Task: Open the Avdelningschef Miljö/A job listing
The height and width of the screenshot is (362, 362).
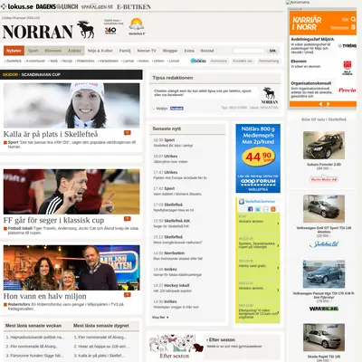Action: [x=312, y=39]
